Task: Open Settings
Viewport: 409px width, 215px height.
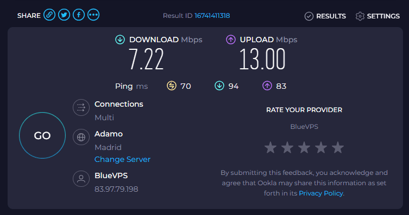Action: [x=377, y=16]
